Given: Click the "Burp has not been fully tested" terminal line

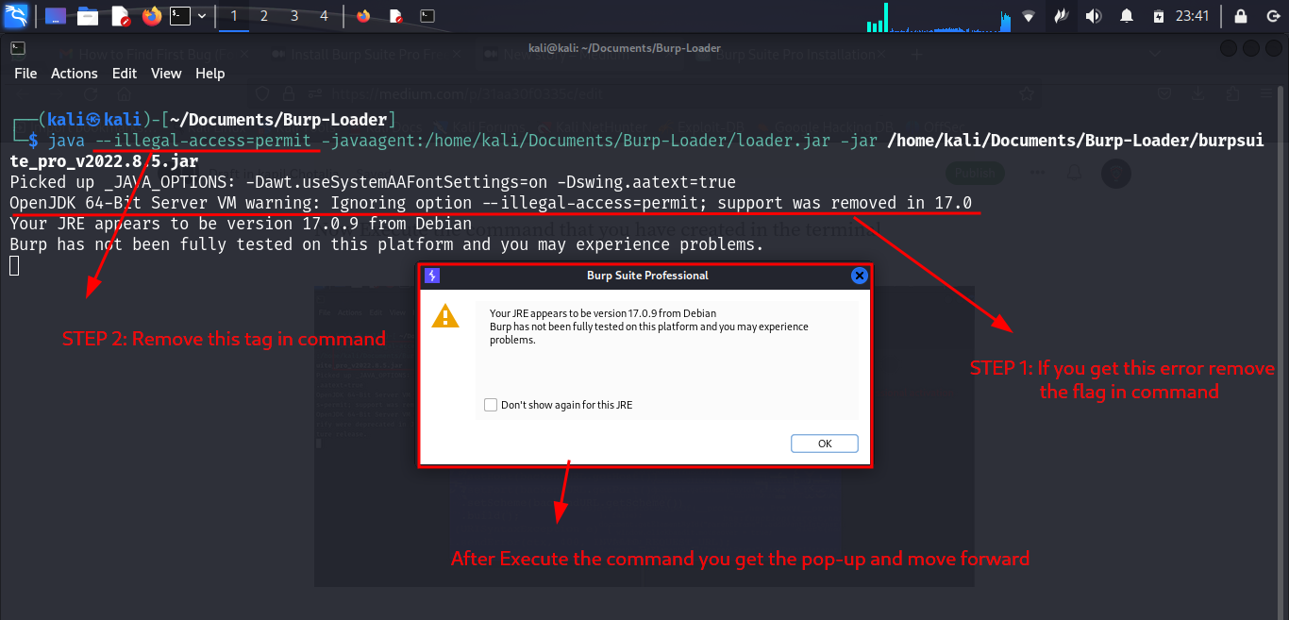Looking at the screenshot, I should coord(386,244).
